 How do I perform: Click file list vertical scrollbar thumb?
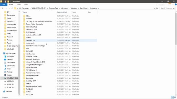[176, 29]
